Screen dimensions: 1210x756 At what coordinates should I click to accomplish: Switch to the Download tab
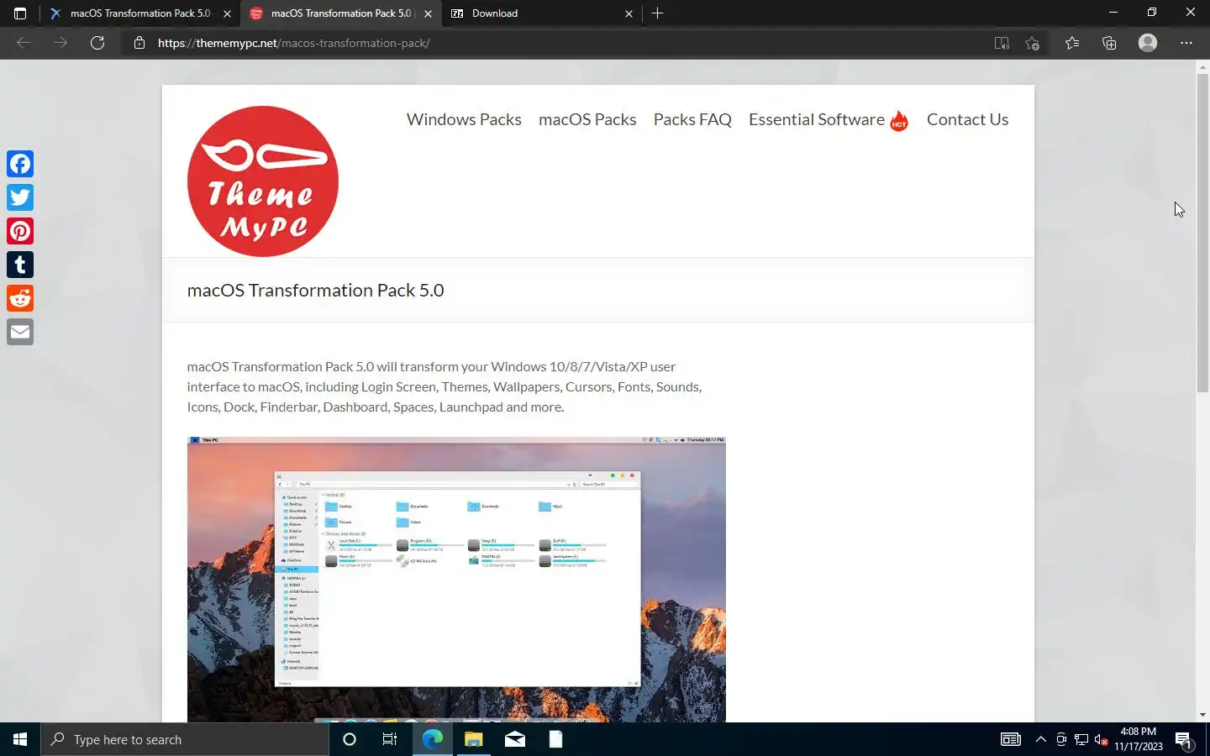pyautogui.click(x=541, y=13)
